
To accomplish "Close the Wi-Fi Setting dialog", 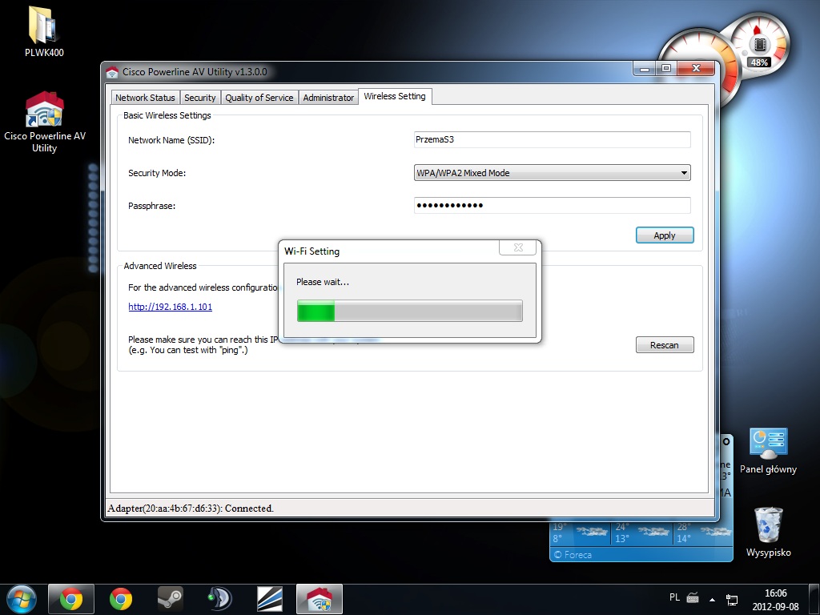I will tap(518, 247).
